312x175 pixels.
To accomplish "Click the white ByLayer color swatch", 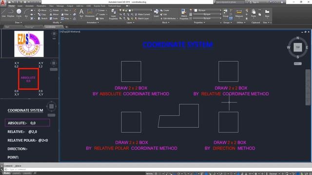I will coord(196,10).
